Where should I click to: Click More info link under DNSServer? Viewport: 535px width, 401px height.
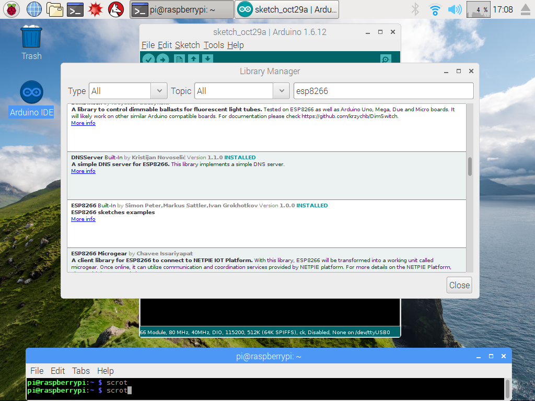(83, 171)
